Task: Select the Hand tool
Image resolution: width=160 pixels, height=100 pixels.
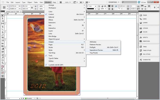Action: click(x=3, y=60)
